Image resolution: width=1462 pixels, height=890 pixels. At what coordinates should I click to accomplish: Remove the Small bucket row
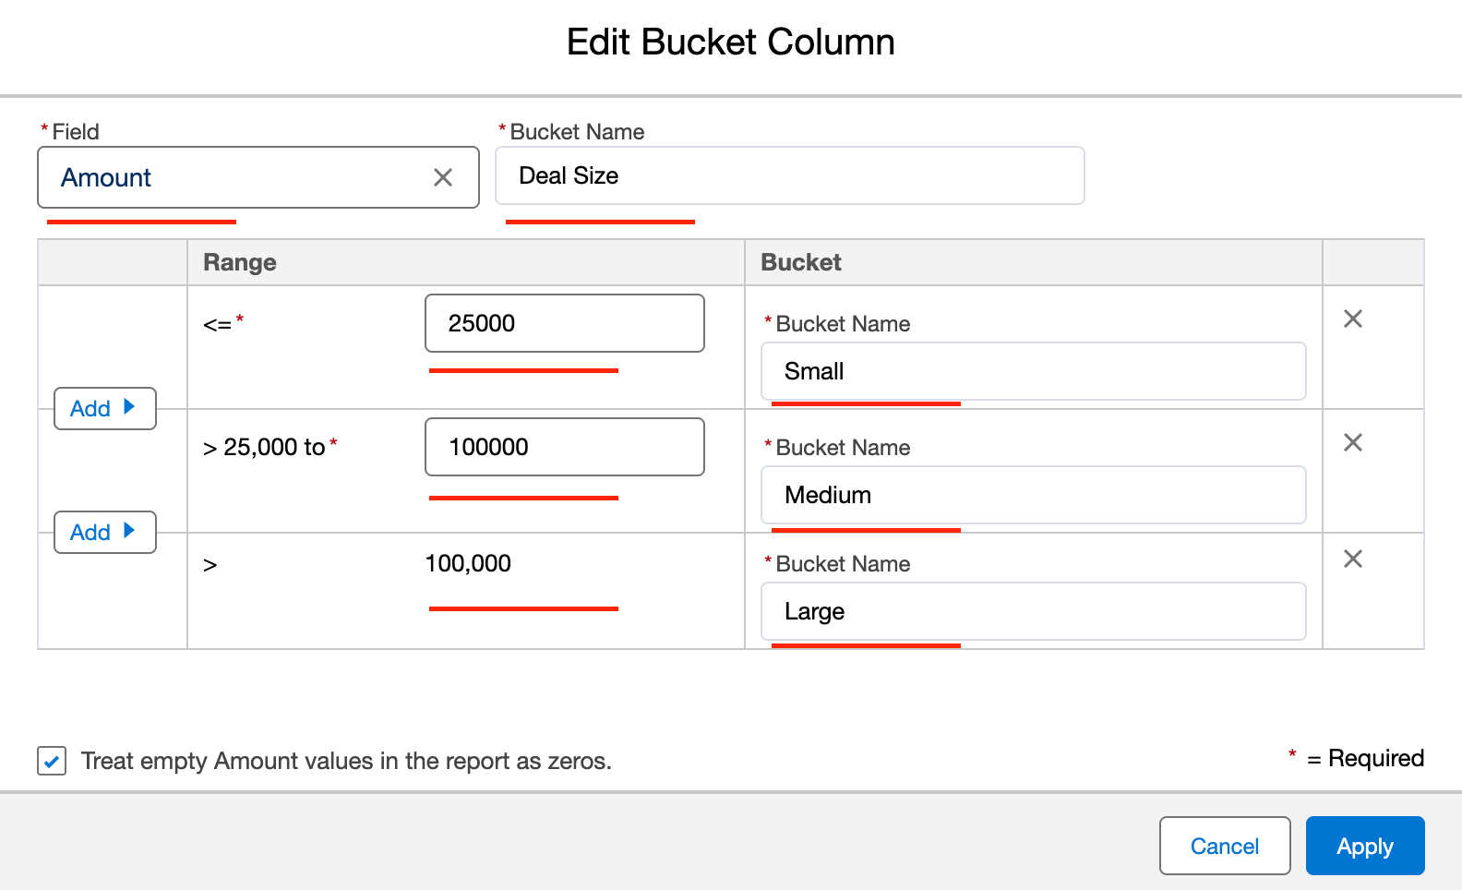[1353, 319]
